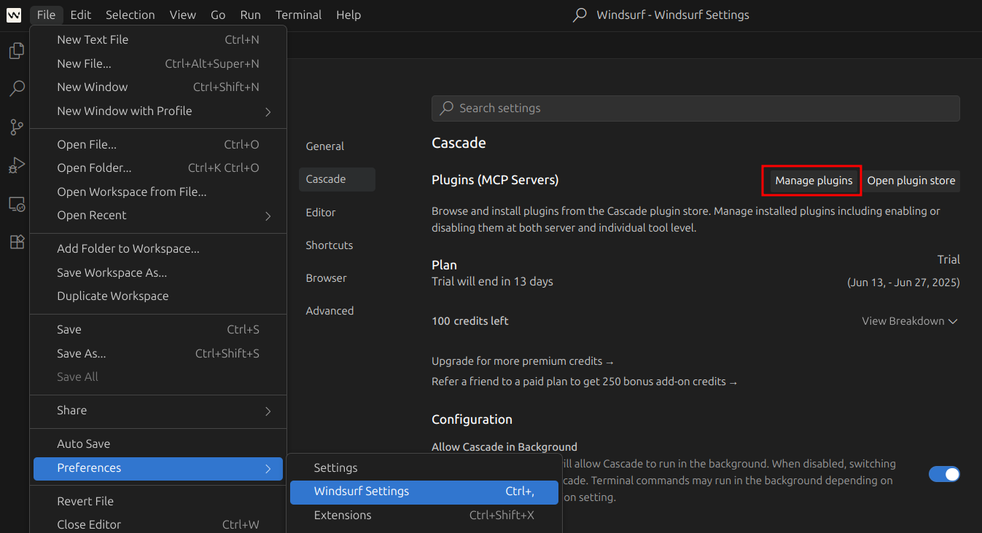This screenshot has width=982, height=533.
Task: Open the Search view in activity bar
Action: [16, 89]
